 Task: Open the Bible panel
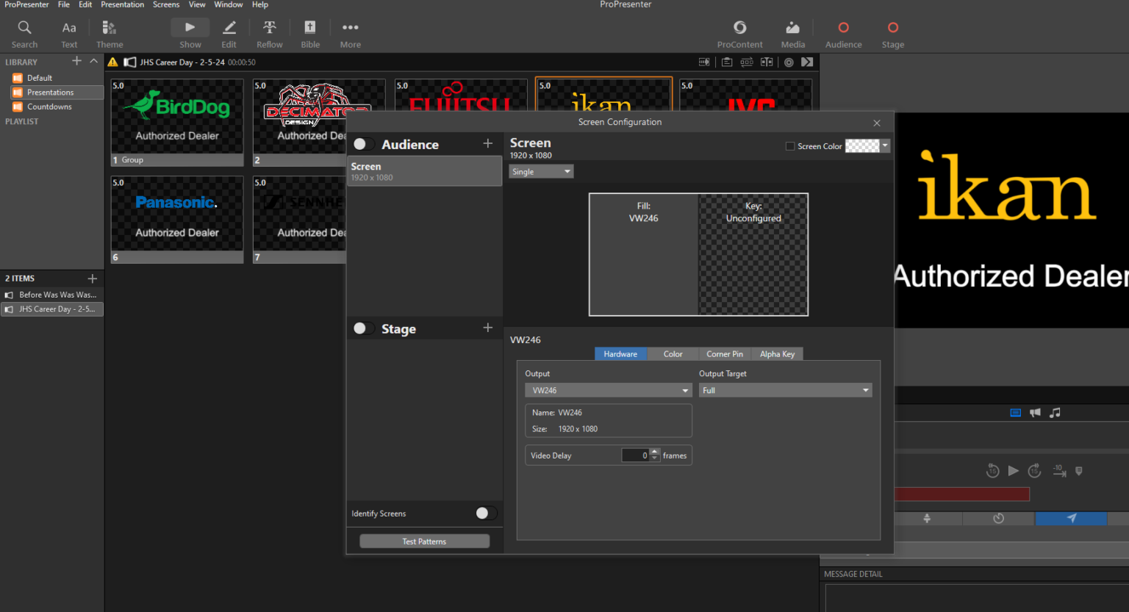click(309, 32)
